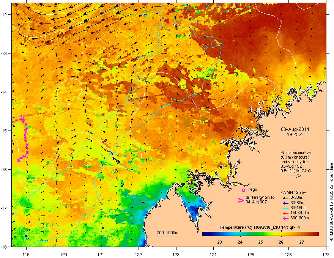Viewport: 334px width, 258px height.
Task: Click the "04-Aug 00Z" legend text
Action: click(x=256, y=202)
